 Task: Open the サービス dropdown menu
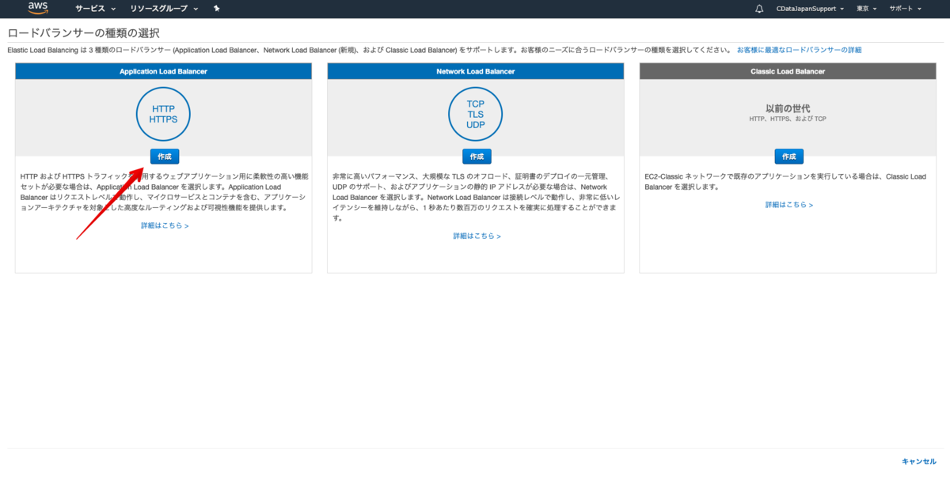[95, 9]
